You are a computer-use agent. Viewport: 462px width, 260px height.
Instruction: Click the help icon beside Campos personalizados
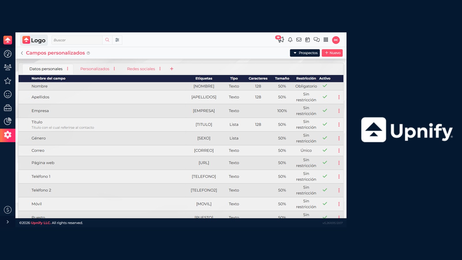click(x=88, y=53)
